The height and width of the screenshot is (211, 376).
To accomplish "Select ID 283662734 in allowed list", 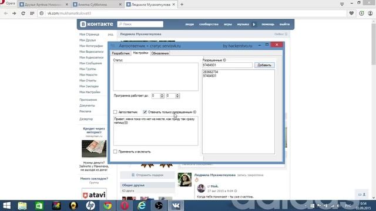I will (210, 72).
